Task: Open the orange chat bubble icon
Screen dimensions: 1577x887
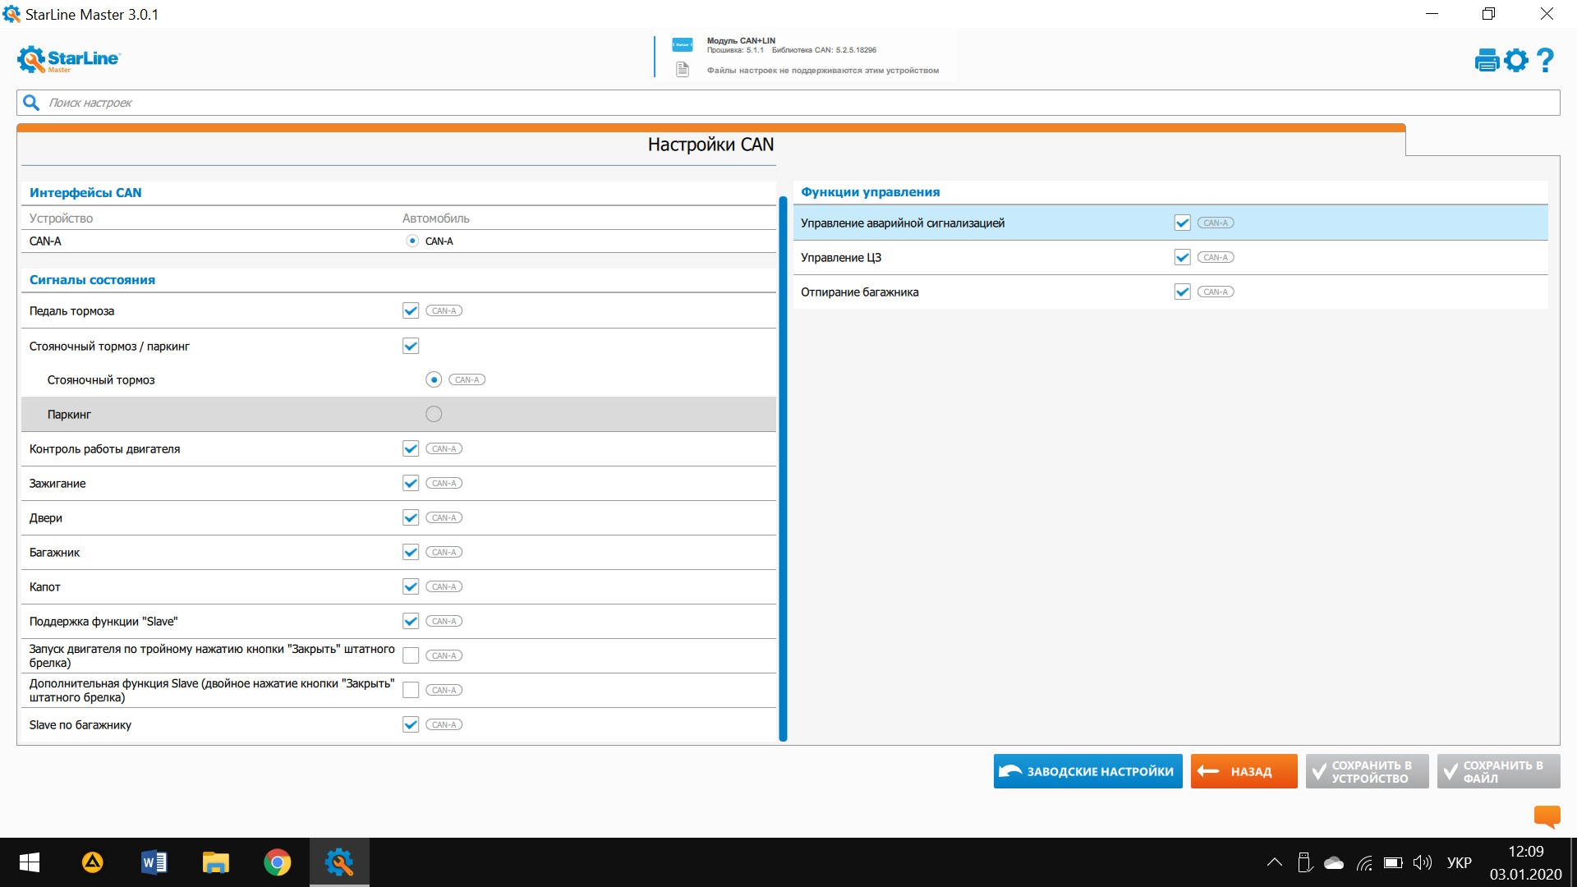Action: pos(1547,816)
